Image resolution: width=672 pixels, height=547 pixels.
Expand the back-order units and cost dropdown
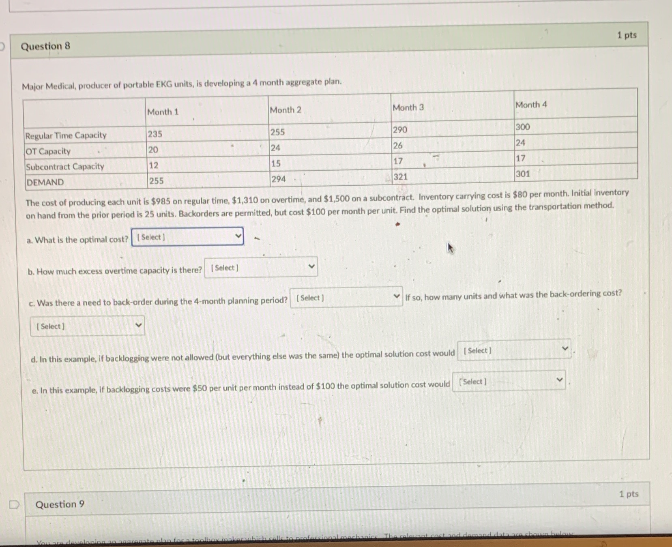[87, 326]
